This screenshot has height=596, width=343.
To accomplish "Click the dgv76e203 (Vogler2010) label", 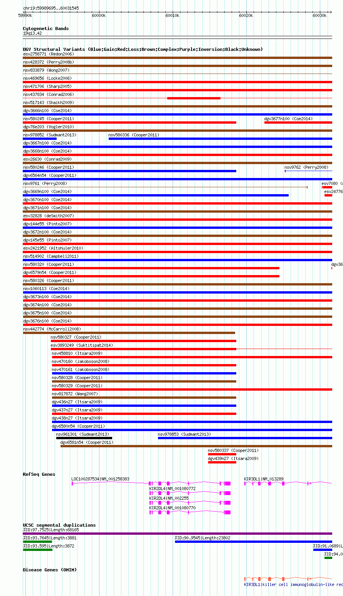I will point(49,127).
